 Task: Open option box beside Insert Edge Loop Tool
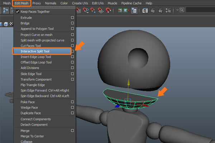72,57
